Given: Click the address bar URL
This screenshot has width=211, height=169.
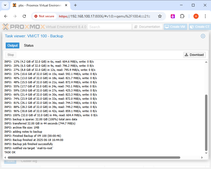Looking at the screenshot, I should point(104,16).
